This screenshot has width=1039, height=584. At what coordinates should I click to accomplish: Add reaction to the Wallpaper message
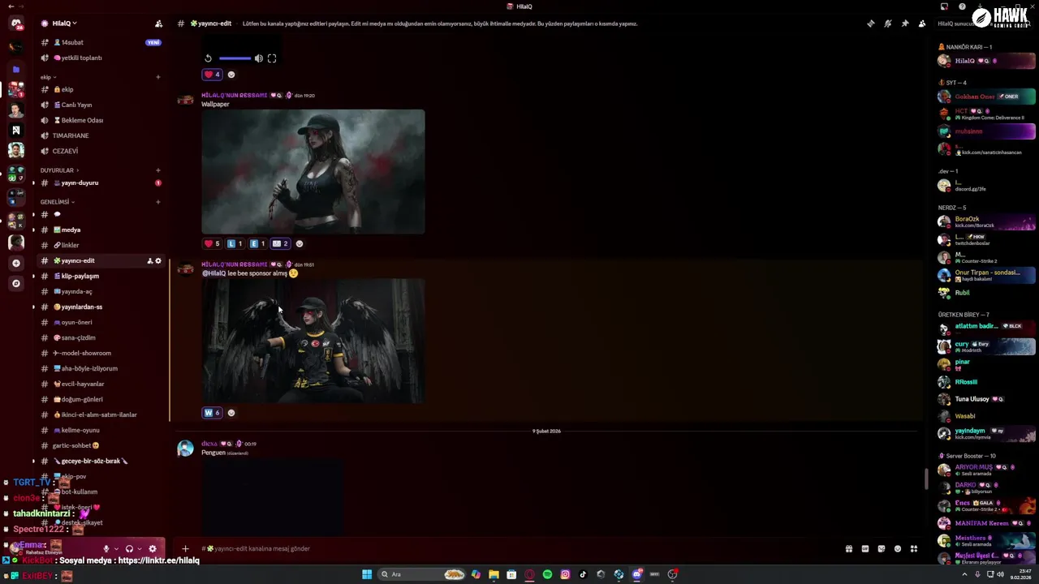(300, 243)
